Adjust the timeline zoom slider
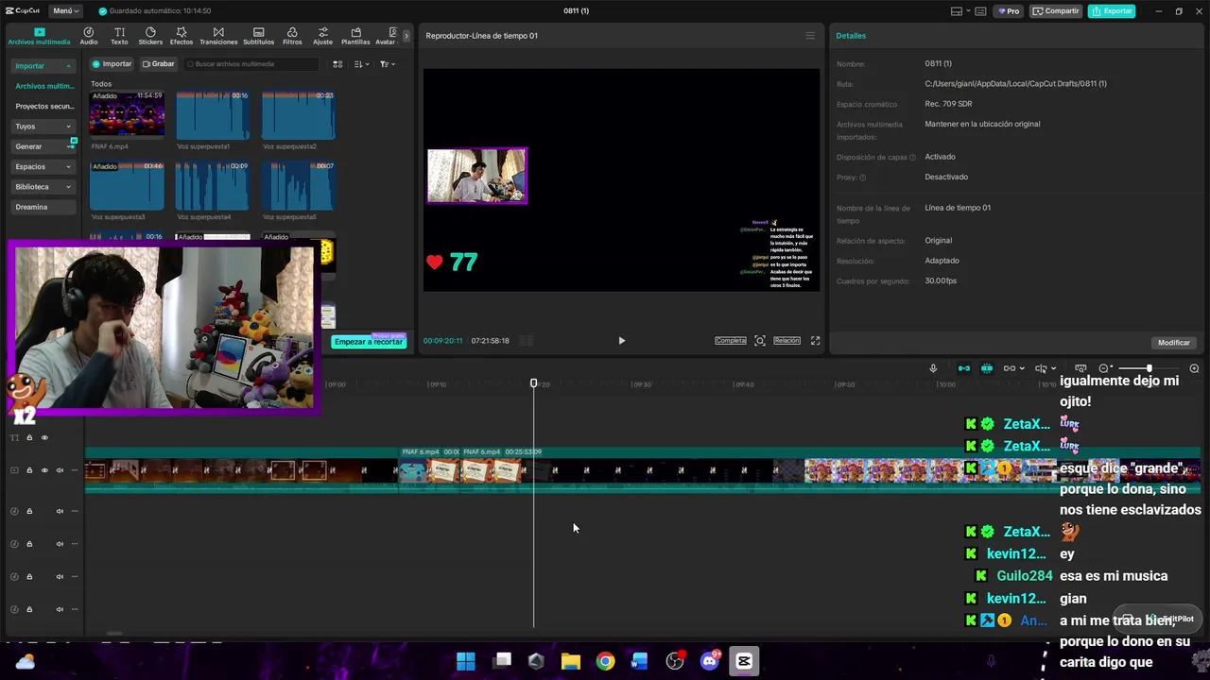Image resolution: width=1210 pixels, height=680 pixels. pyautogui.click(x=1149, y=368)
